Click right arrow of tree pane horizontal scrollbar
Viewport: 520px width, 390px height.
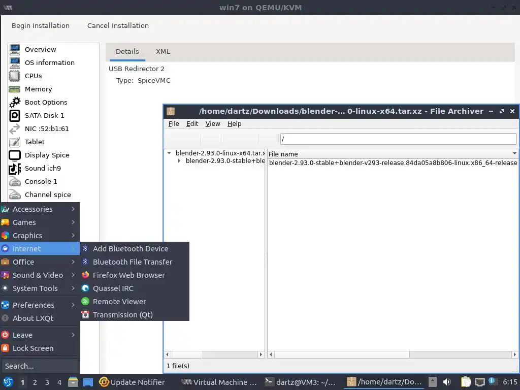[x=261, y=354]
